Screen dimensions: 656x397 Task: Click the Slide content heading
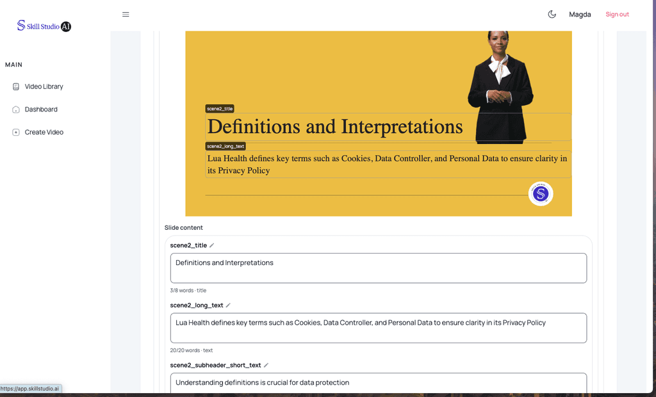[x=183, y=227]
